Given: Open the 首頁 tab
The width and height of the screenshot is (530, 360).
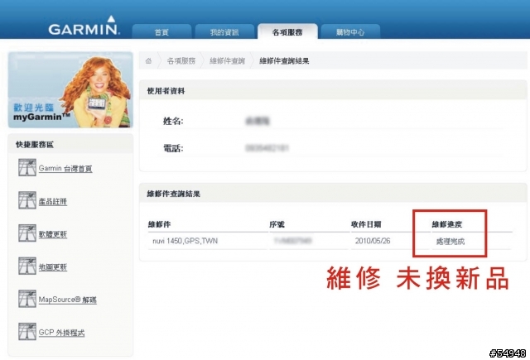Looking at the screenshot, I should [161, 31].
